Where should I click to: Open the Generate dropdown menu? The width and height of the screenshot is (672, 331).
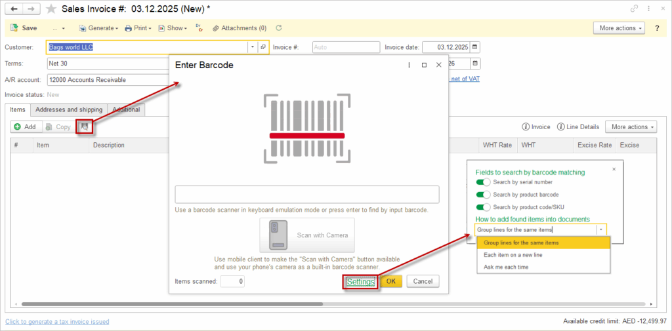(x=99, y=28)
